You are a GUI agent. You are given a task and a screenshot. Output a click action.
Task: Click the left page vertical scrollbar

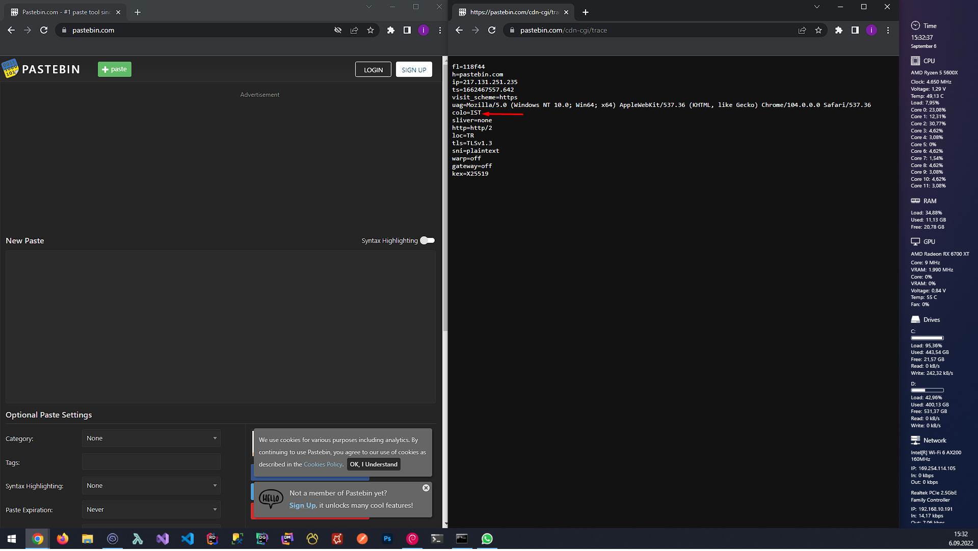click(x=445, y=199)
